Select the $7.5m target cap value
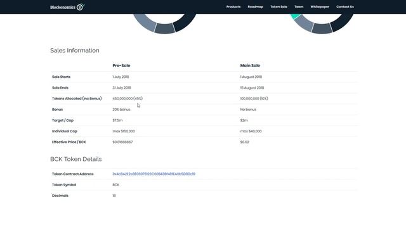The image size is (406, 228). point(117,120)
